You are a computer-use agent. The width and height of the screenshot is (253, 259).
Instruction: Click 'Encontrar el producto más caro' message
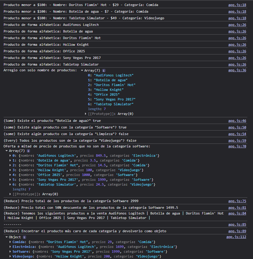point(85,231)
